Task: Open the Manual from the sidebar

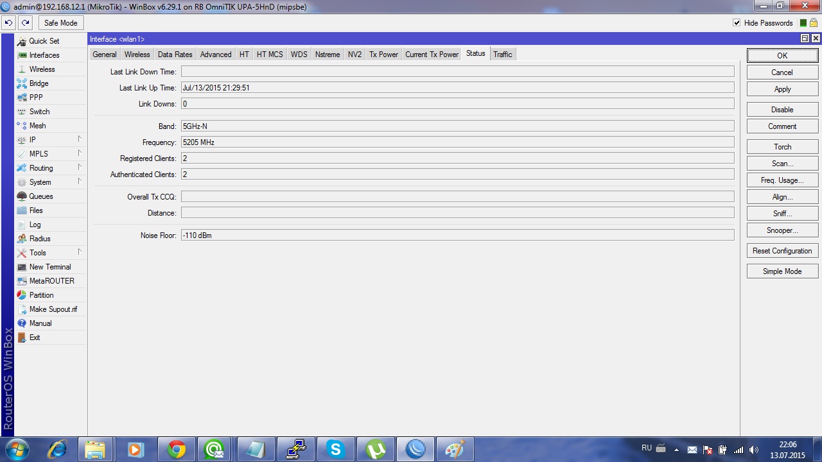Action: pyautogui.click(x=40, y=323)
